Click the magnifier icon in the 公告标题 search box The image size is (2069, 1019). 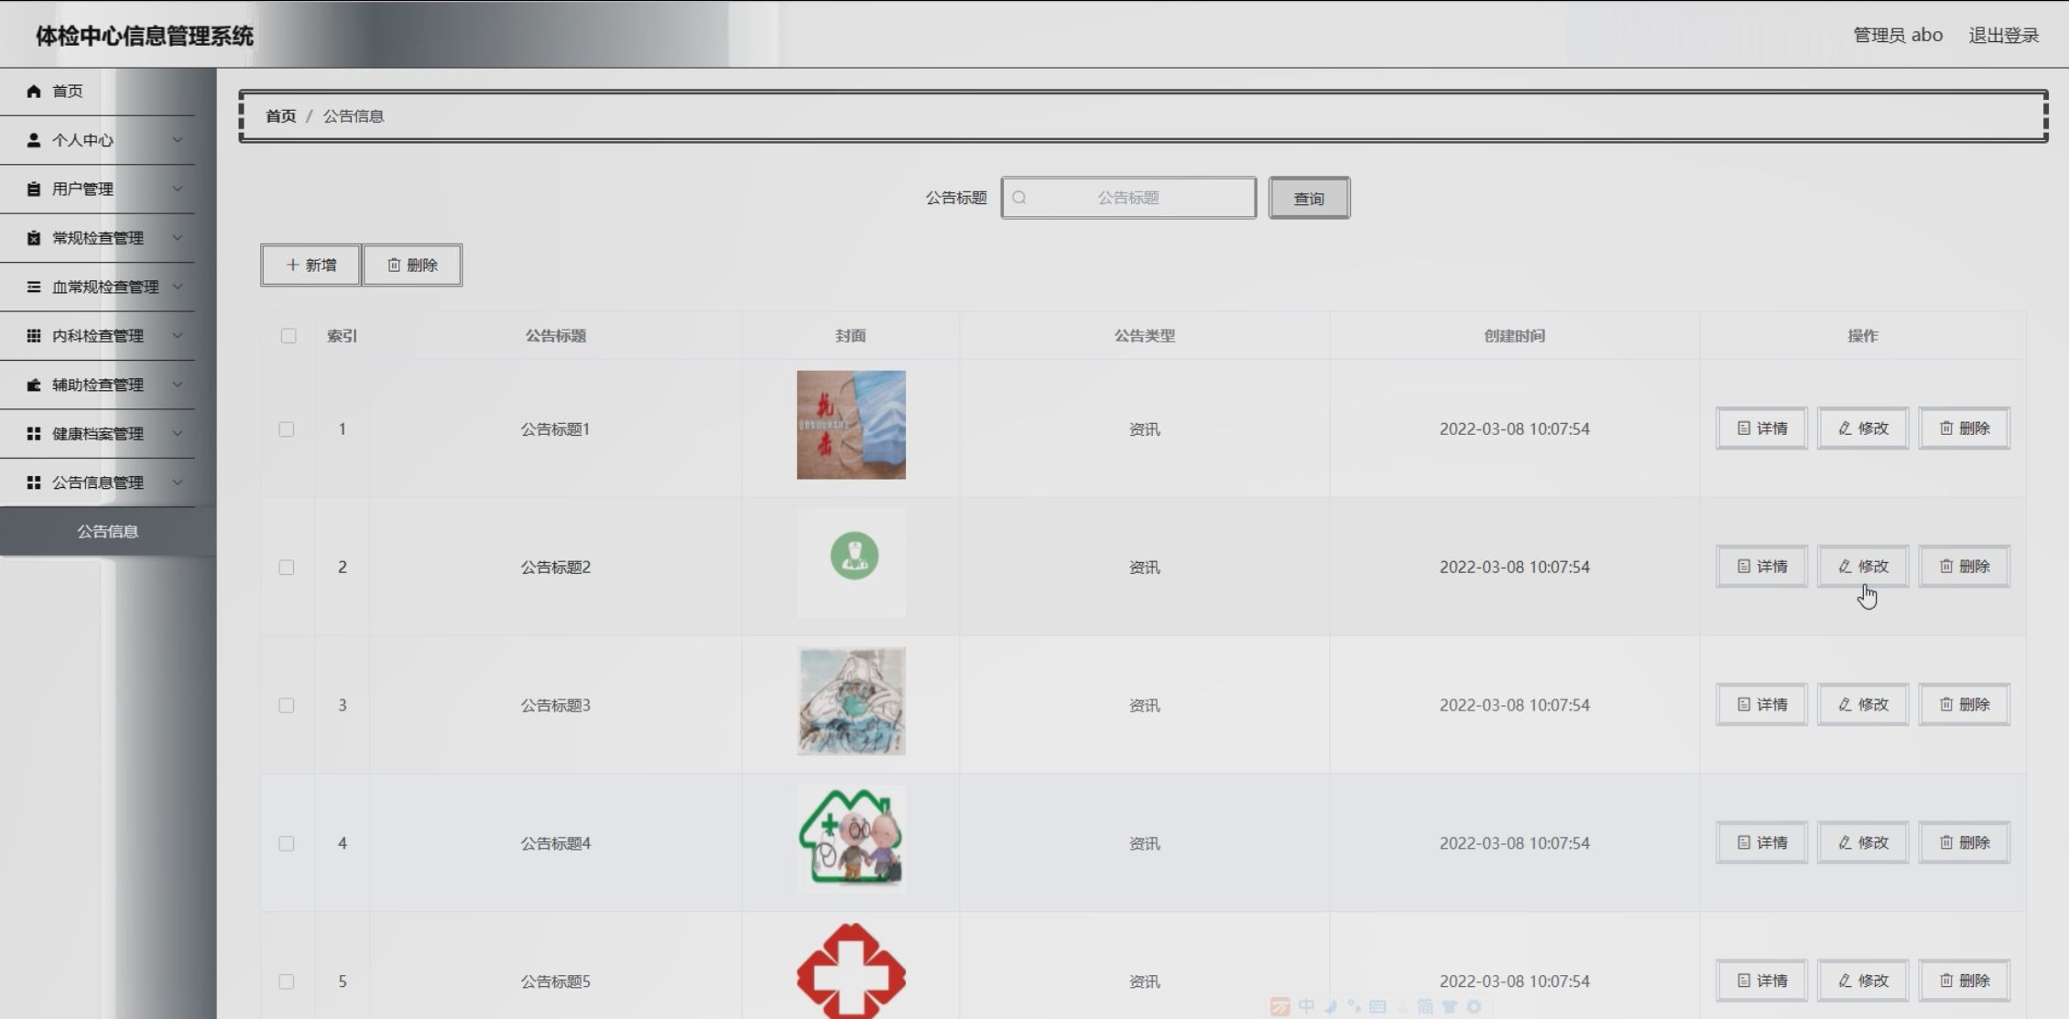pyautogui.click(x=1019, y=198)
